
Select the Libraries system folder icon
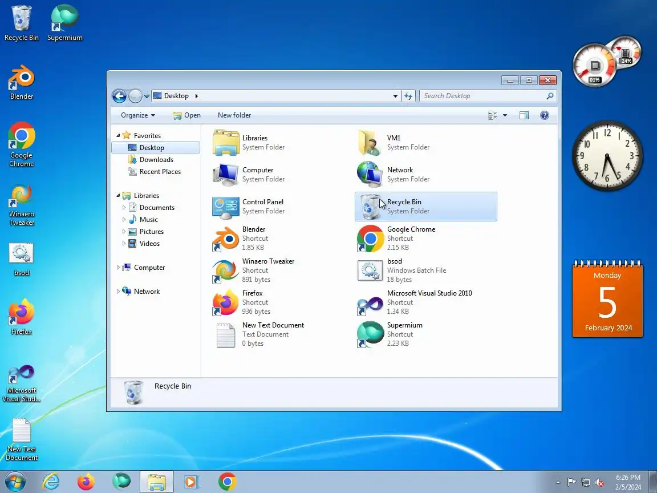(x=226, y=143)
